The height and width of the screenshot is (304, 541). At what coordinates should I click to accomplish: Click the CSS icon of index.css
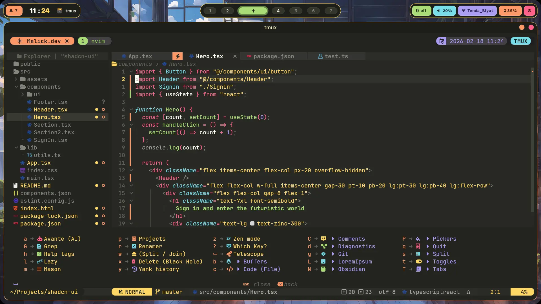pyautogui.click(x=23, y=171)
